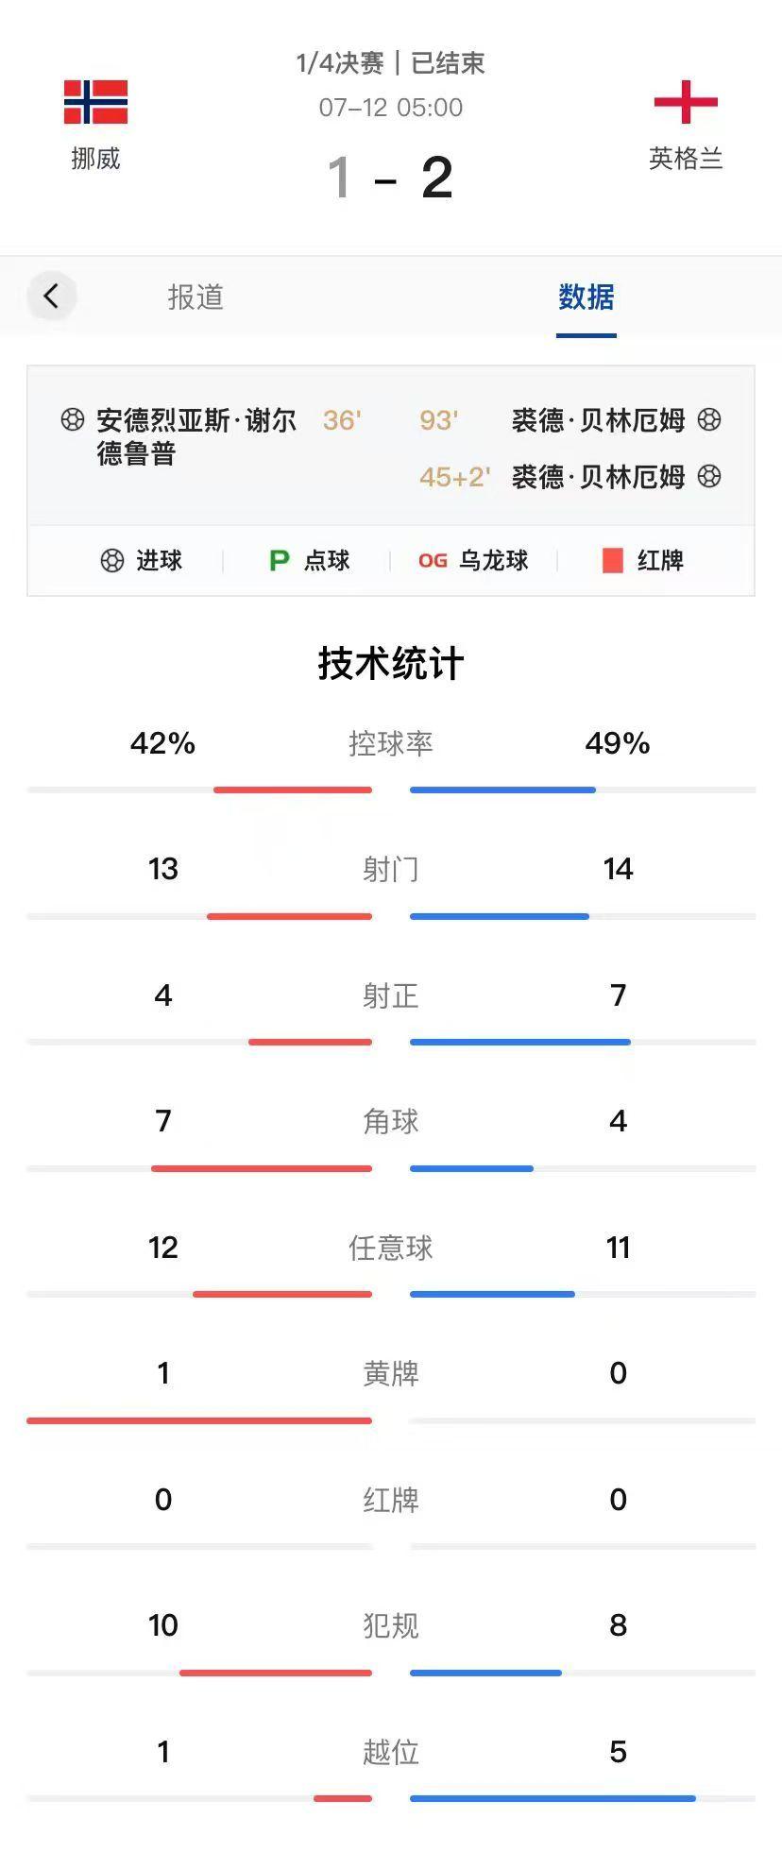The width and height of the screenshot is (782, 1852).
Task: Click England's blue 越位 bar
Action: (x=552, y=1798)
